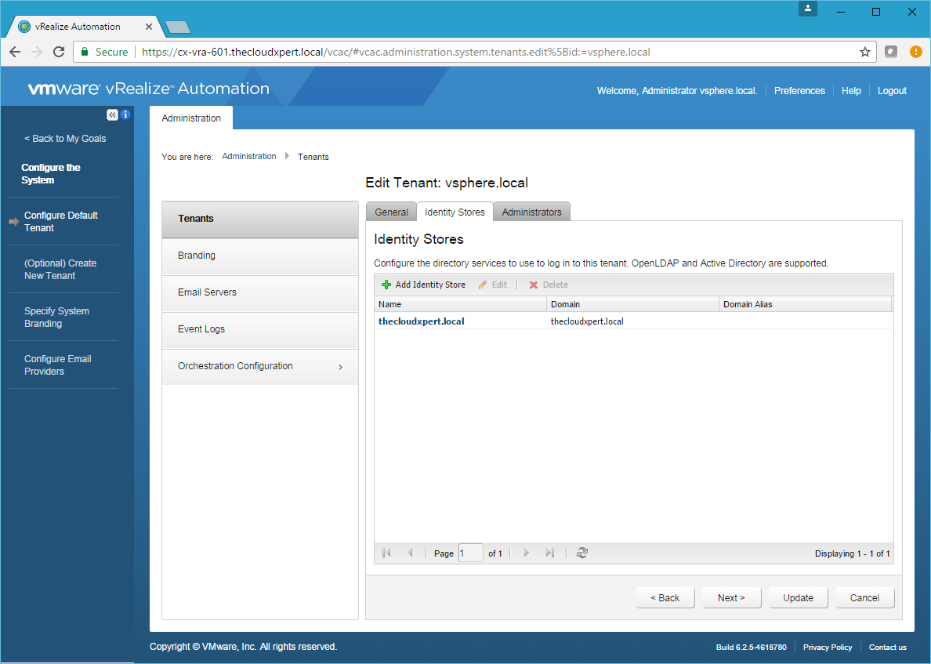Screen dimensions: 931x664
Task: Go to the first page of results
Action: [x=386, y=553]
